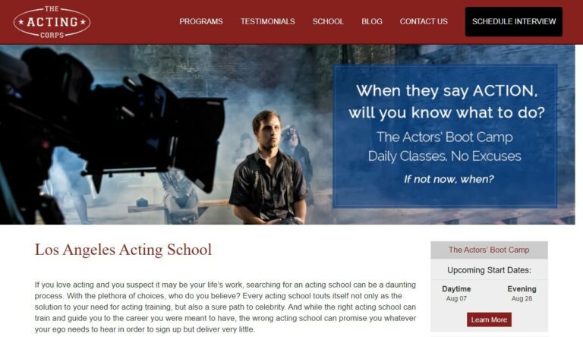The height and width of the screenshot is (337, 583).
Task: Visit the Blog page
Action: point(372,21)
